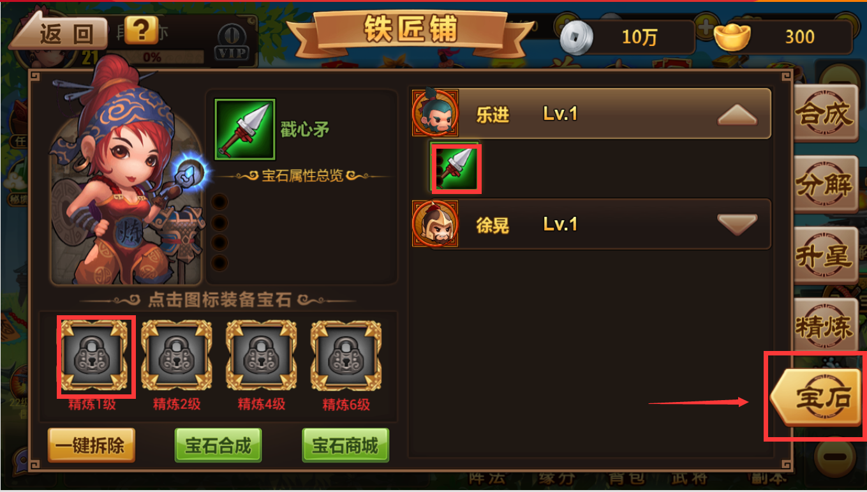
Task: Collapse the 乐进 hero row
Action: [737, 116]
